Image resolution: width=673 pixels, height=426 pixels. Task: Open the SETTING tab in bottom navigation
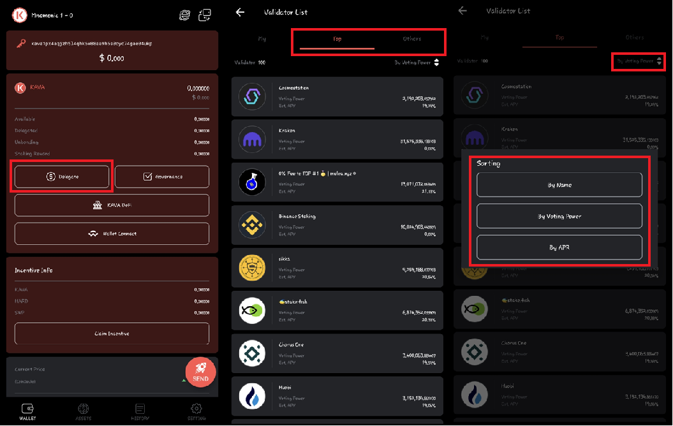[x=196, y=412]
